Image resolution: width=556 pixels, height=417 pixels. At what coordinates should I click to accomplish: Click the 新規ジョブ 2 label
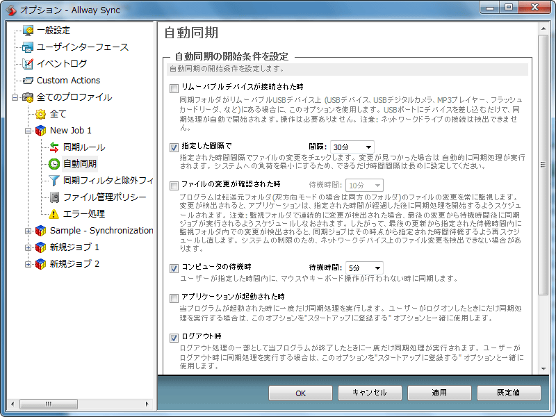click(74, 264)
